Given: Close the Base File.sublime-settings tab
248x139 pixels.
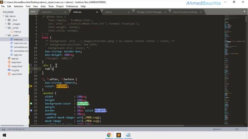Looking at the screenshot, I should coord(201,12).
